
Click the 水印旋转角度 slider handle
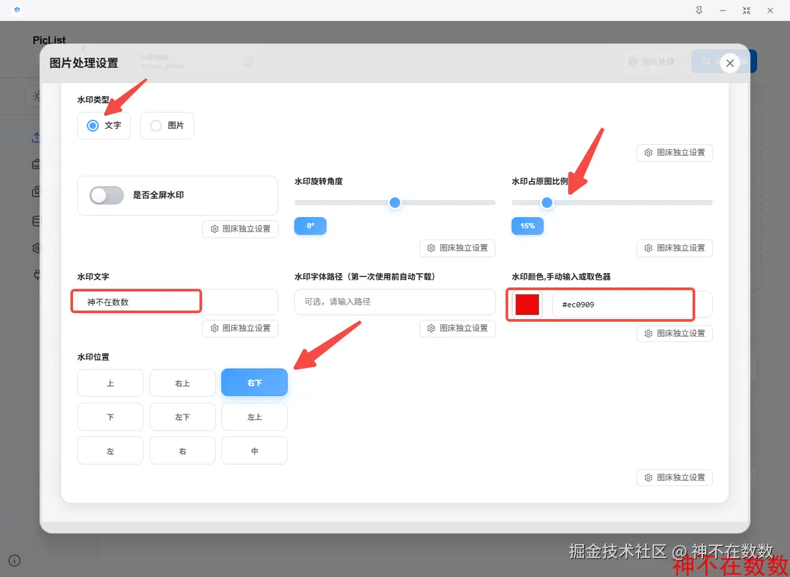395,203
